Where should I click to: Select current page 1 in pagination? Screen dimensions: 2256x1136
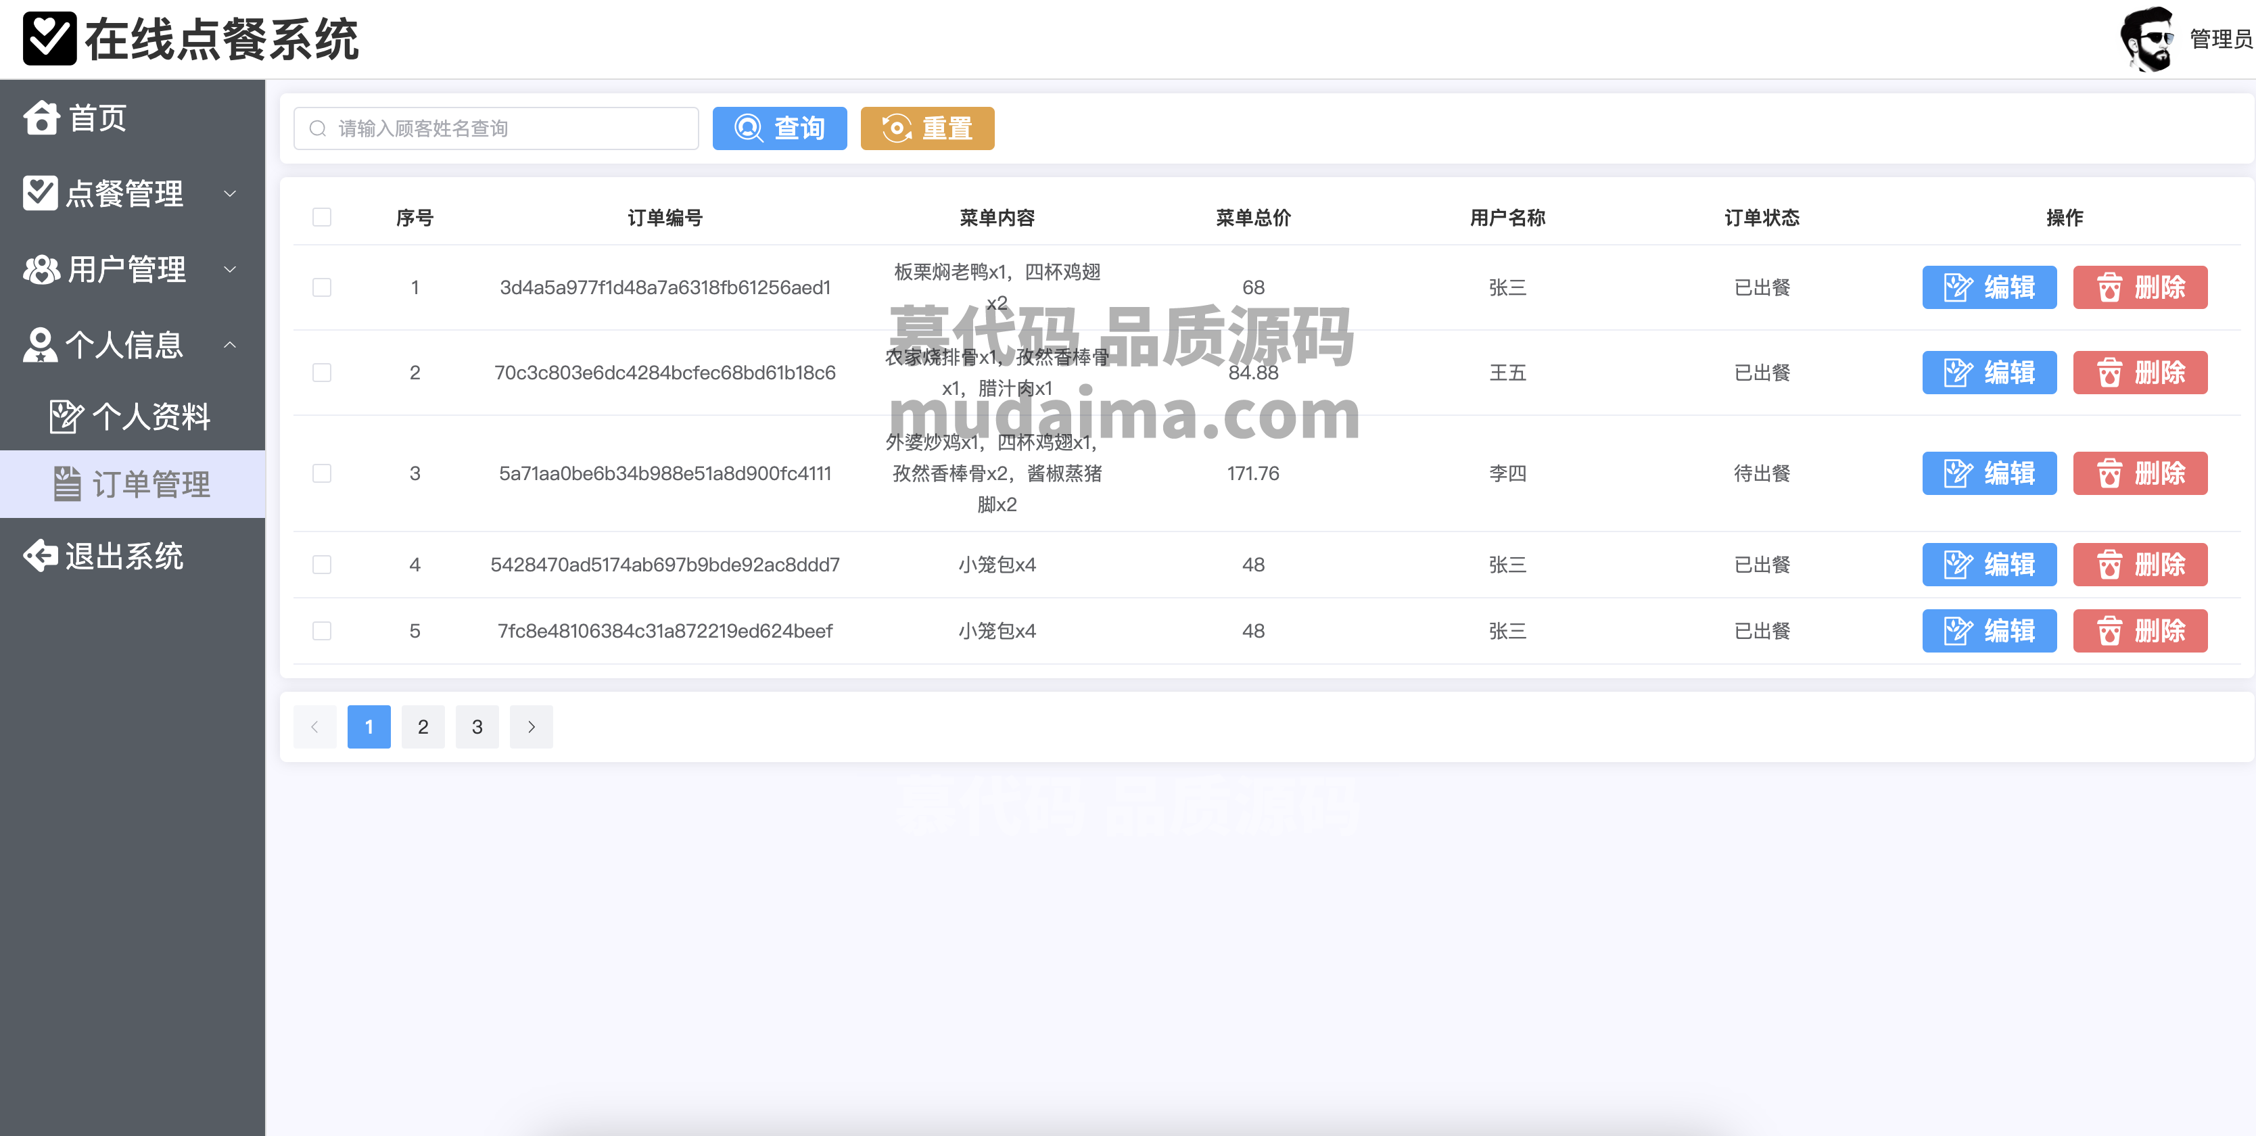369,726
